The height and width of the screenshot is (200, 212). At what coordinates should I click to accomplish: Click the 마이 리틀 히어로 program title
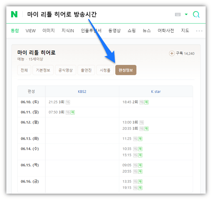36,52
